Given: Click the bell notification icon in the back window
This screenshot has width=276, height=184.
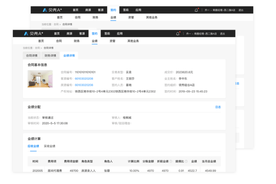Looking at the screenshot, I should coord(196,10).
